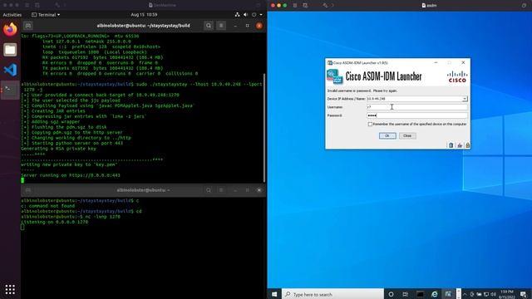Click Close in the ASDM launcher
532x299 pixels.
coord(407,135)
